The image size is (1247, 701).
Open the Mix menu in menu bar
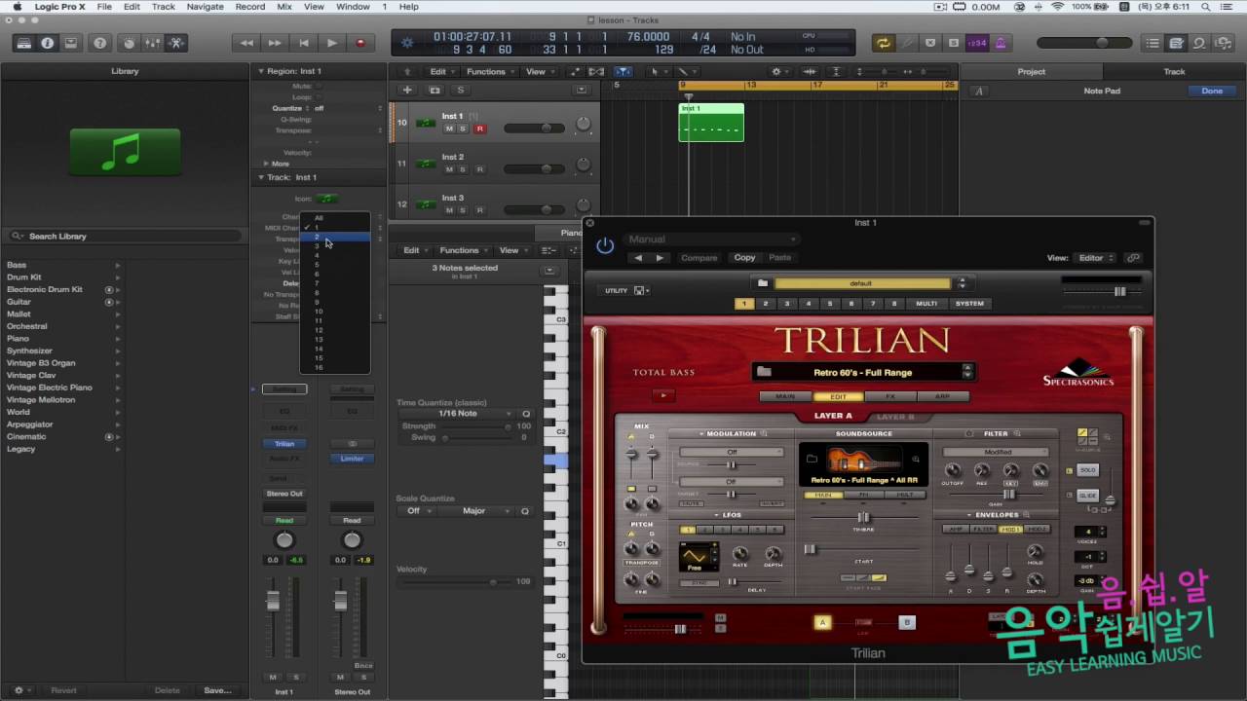pyautogui.click(x=284, y=7)
